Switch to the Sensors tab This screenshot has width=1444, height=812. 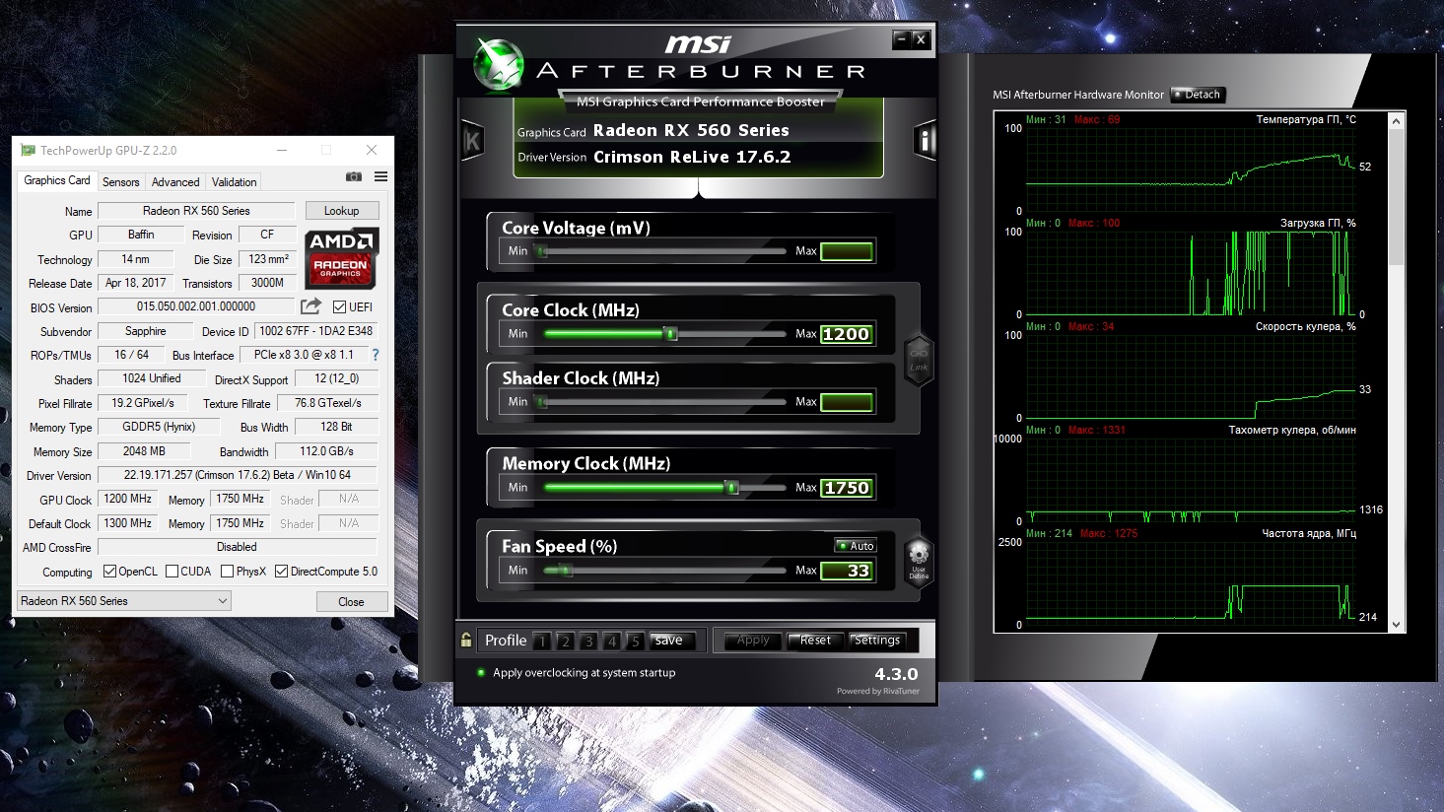tap(120, 181)
